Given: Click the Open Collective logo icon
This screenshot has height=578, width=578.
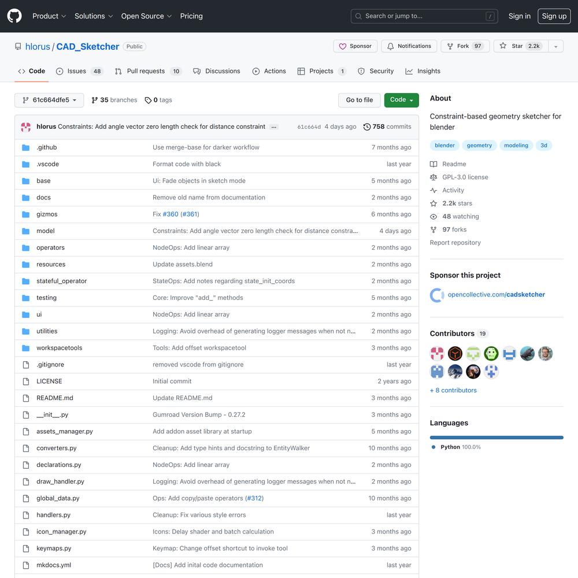Looking at the screenshot, I should pos(437,295).
